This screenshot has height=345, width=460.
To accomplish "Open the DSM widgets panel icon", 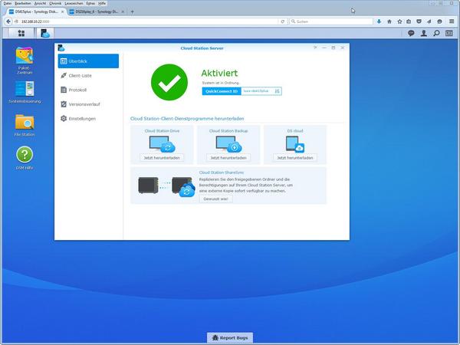I will click(449, 33).
